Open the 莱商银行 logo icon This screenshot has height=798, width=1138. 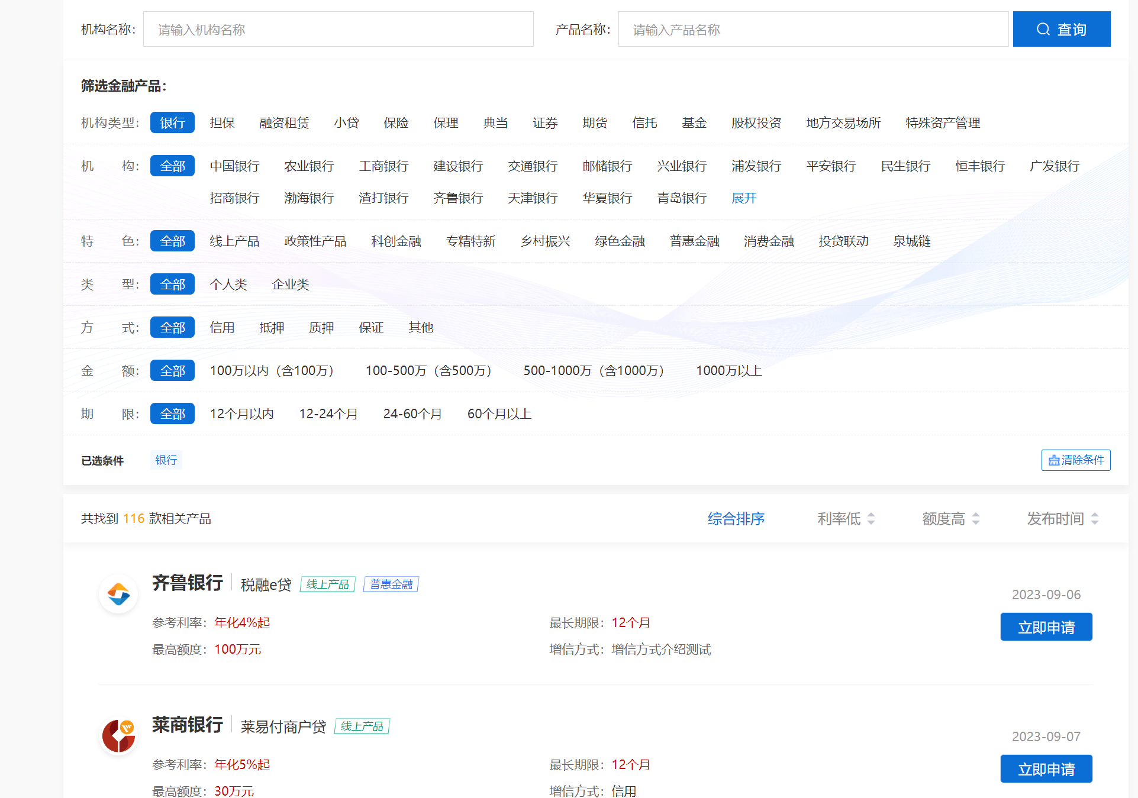118,735
